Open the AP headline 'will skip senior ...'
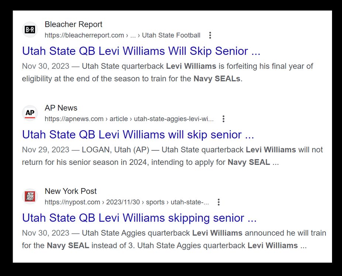 point(138,134)
